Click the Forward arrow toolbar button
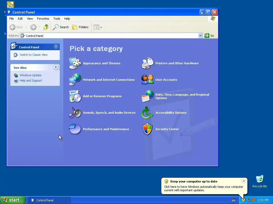This screenshot has height=204, width=273. click(x=33, y=27)
